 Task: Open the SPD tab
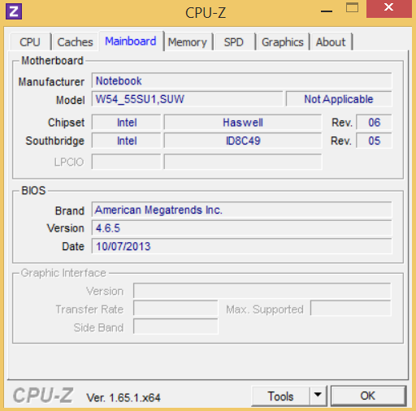click(x=234, y=42)
